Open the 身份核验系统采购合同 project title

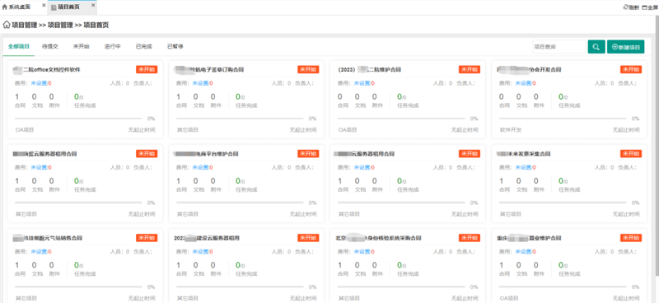378,238
